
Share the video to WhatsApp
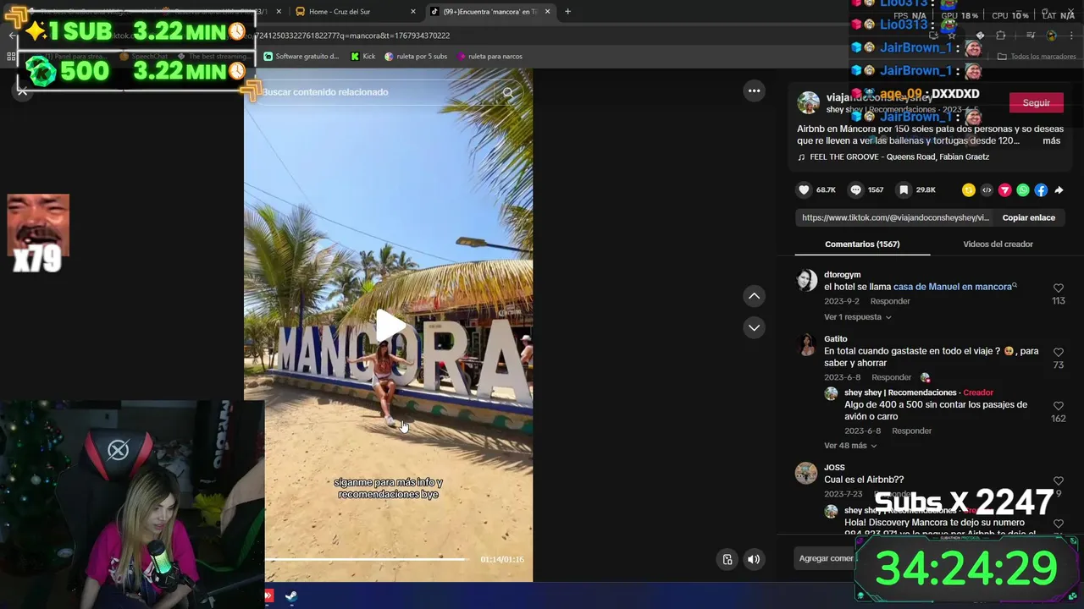point(1023,190)
